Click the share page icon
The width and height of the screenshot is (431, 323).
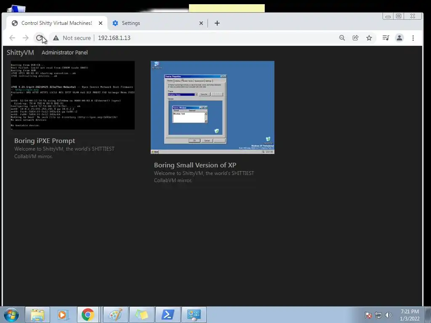355,38
